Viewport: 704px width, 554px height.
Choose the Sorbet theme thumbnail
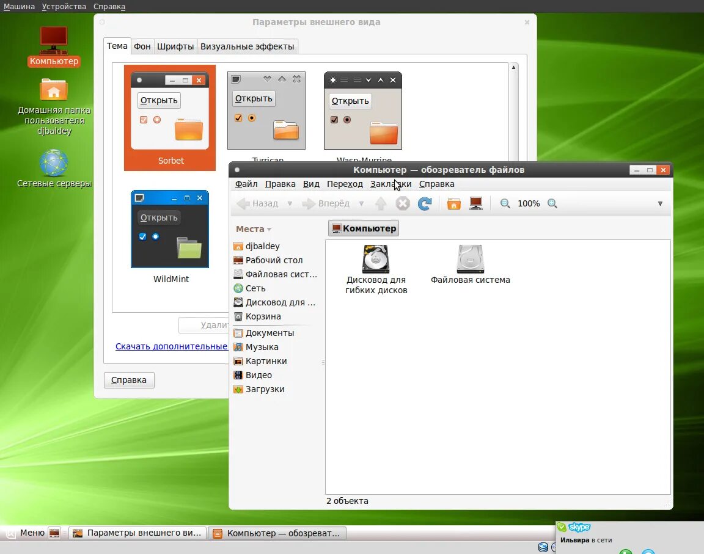[x=170, y=118]
